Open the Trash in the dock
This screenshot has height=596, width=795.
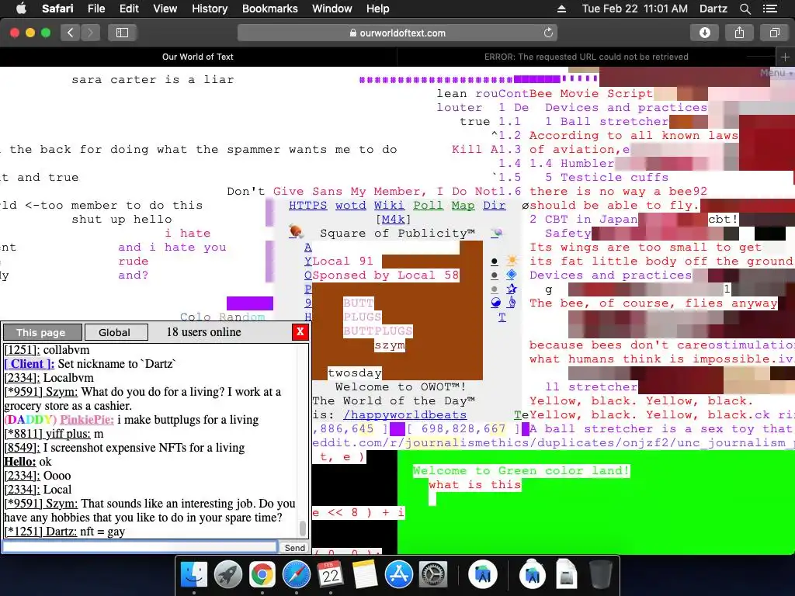(601, 575)
